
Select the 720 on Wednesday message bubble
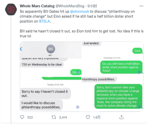click(42, 64)
